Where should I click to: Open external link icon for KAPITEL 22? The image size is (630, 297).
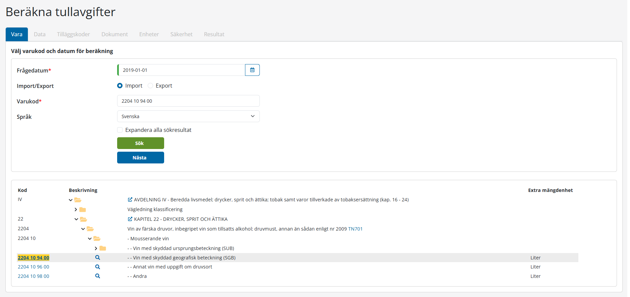[130, 219]
